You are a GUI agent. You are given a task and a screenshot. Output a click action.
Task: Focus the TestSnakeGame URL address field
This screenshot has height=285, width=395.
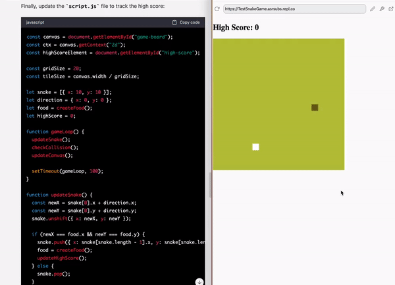point(294,9)
